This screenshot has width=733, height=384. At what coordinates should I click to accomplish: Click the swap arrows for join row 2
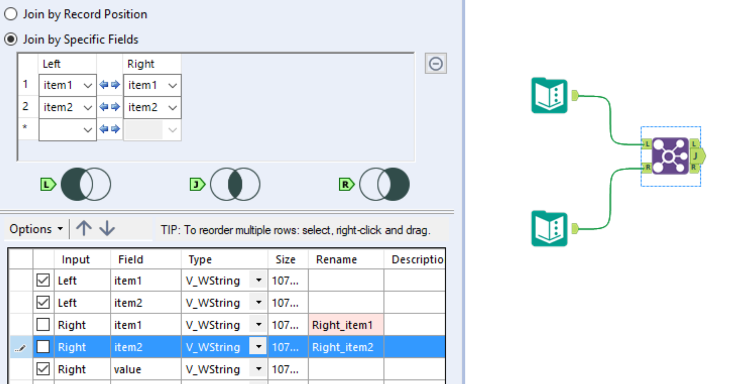coord(110,107)
